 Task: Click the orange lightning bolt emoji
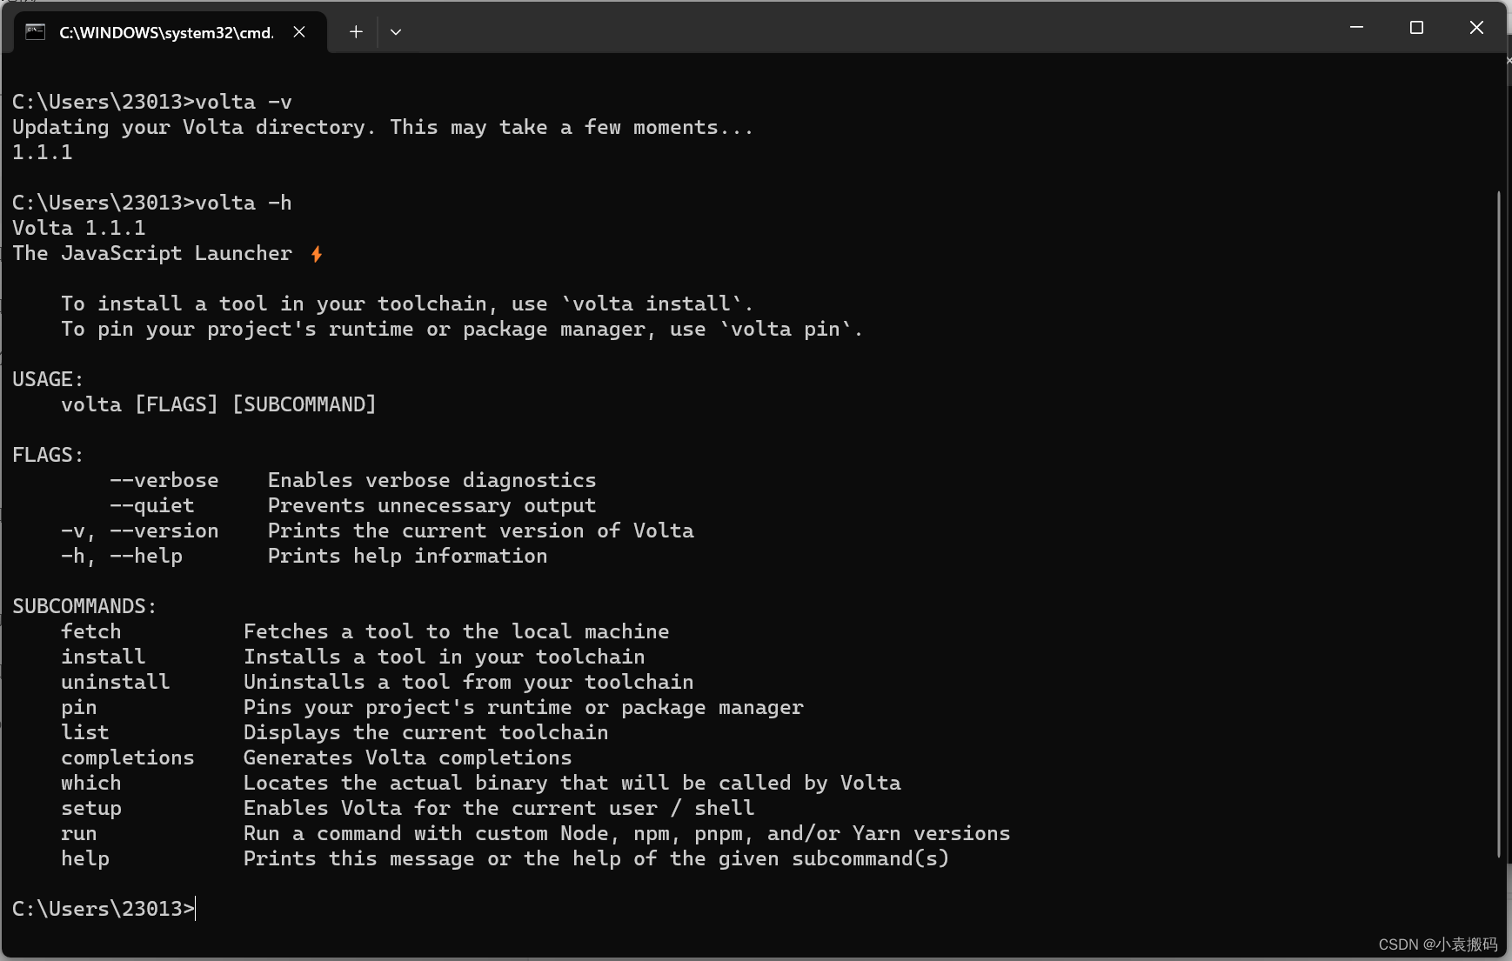pos(317,254)
